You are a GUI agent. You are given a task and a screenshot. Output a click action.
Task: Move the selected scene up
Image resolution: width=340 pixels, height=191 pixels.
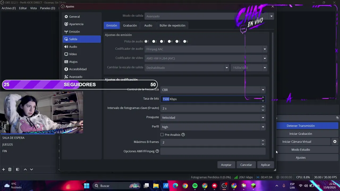click(x=25, y=170)
